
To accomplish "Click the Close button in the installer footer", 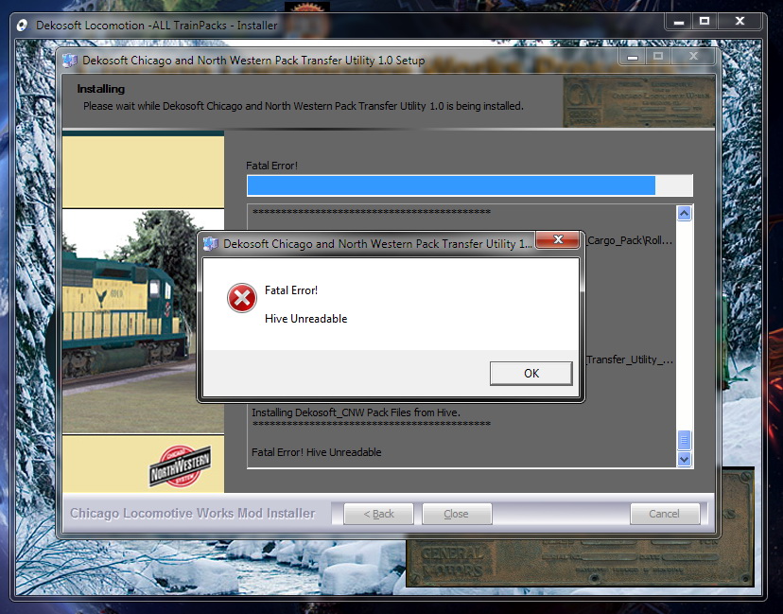I will (x=457, y=514).
